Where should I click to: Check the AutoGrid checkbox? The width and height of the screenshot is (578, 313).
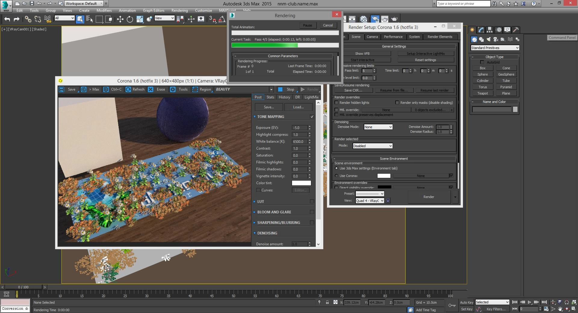point(482,62)
